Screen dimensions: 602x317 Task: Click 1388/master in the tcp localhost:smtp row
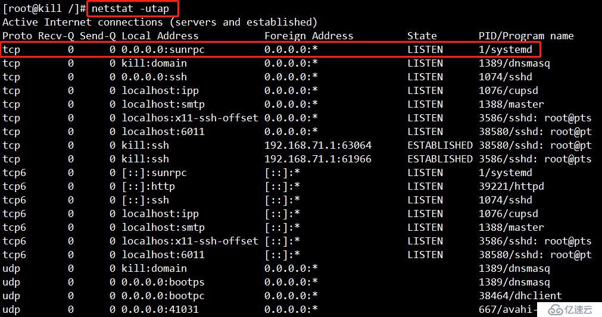click(511, 104)
